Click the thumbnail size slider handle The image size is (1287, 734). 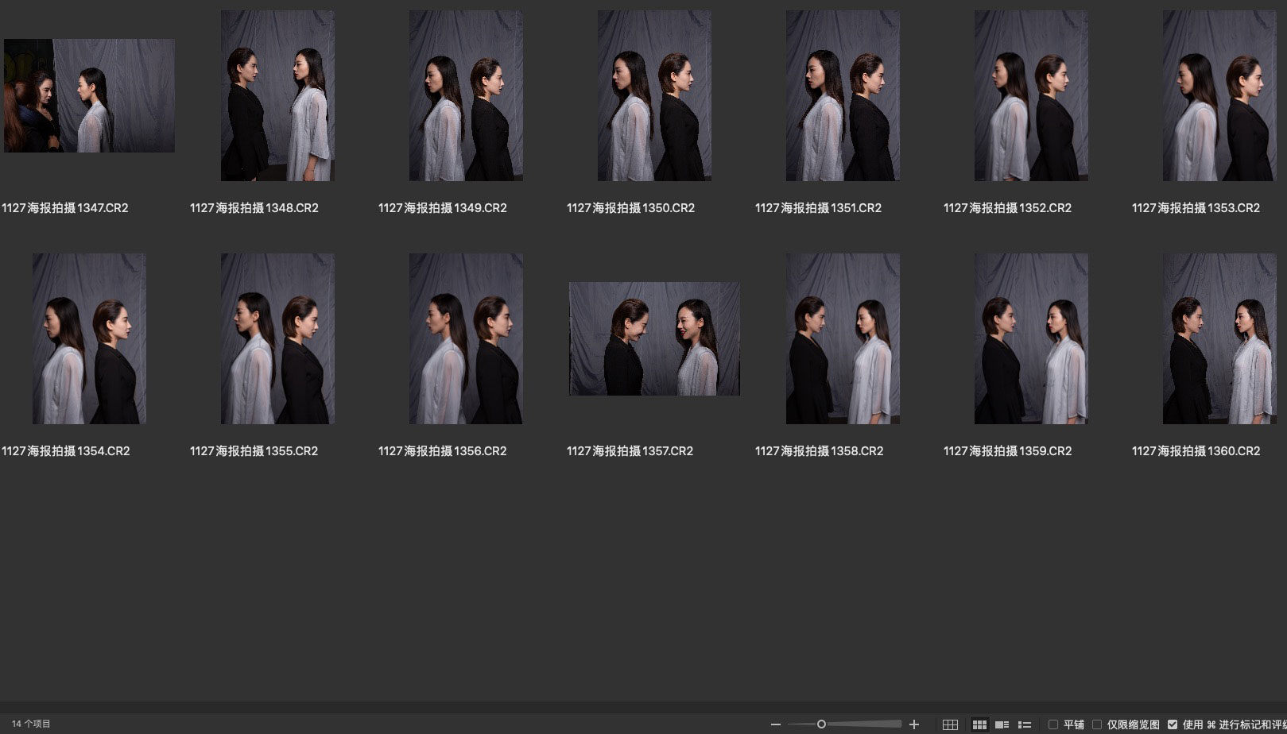click(821, 724)
